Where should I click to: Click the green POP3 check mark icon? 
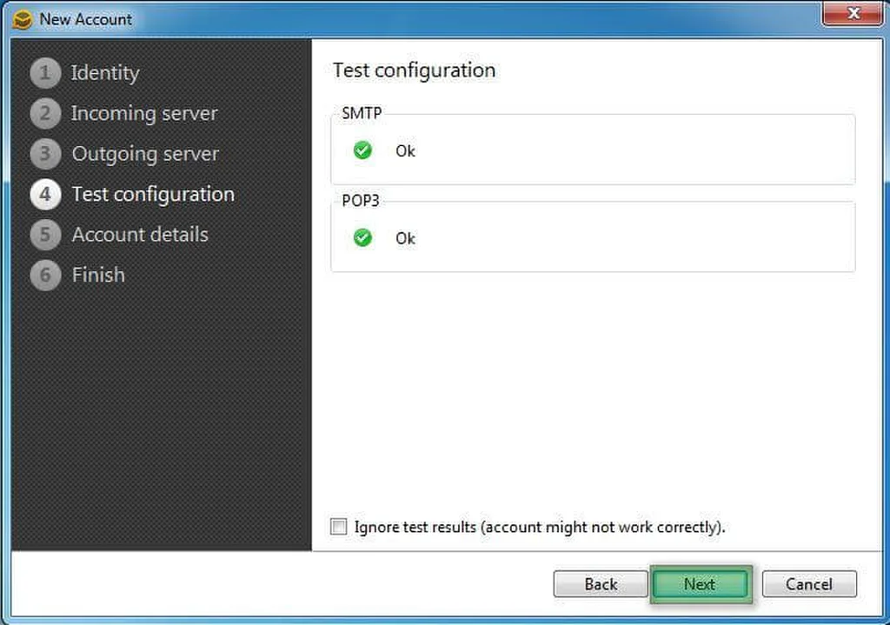coord(362,238)
